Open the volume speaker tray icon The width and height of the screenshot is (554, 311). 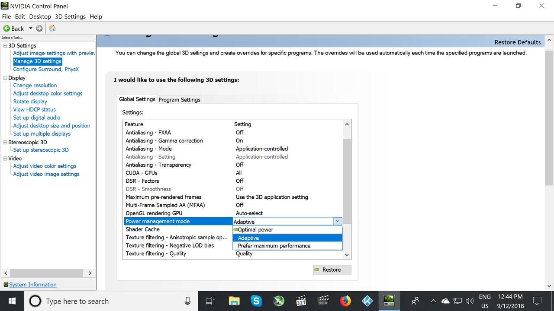coord(469,301)
